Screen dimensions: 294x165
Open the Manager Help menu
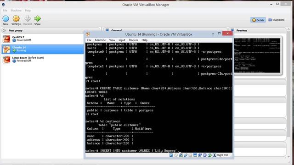coord(28,11)
